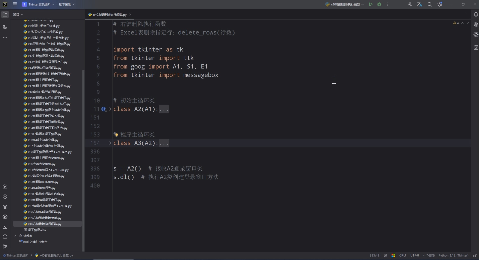Open the main hamburger menu
This screenshot has height=260, width=479.
coord(15,4)
